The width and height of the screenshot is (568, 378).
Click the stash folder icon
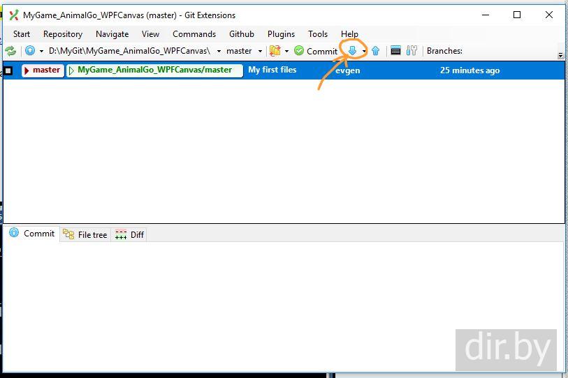pyautogui.click(x=275, y=51)
